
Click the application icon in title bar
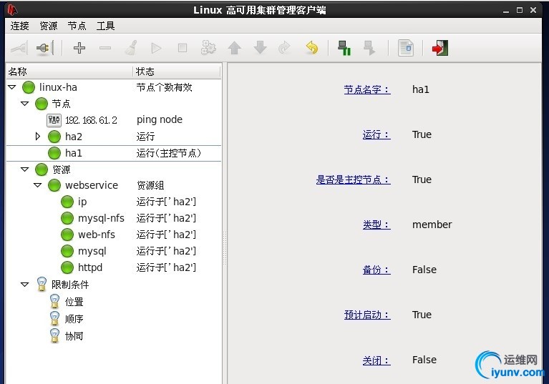(x=12, y=10)
